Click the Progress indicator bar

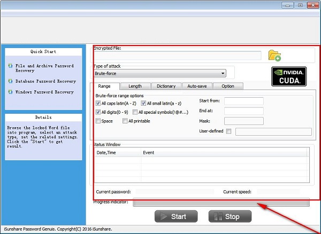pyautogui.click(x=220, y=202)
